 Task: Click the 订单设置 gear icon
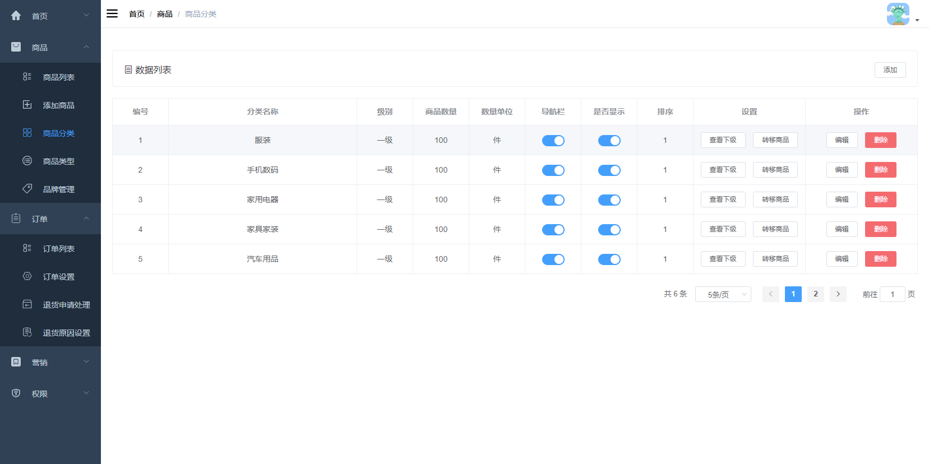pyautogui.click(x=27, y=276)
